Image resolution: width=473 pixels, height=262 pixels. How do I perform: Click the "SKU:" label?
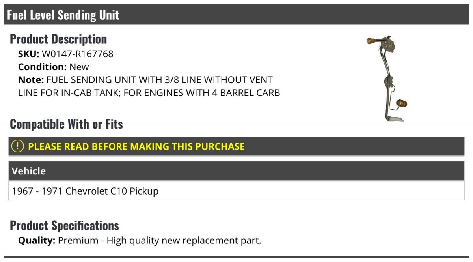coord(29,54)
